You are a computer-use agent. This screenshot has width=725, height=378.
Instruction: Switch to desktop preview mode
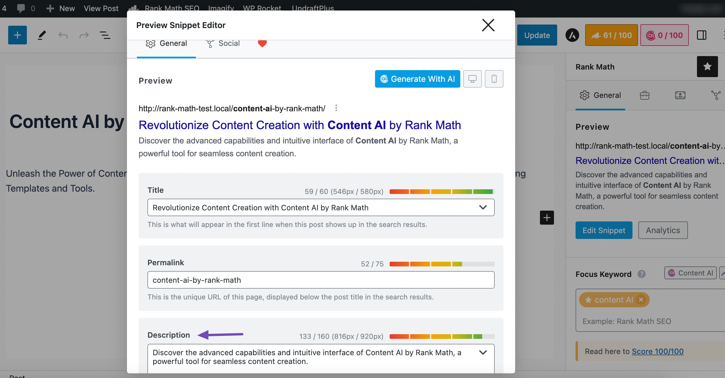(473, 78)
